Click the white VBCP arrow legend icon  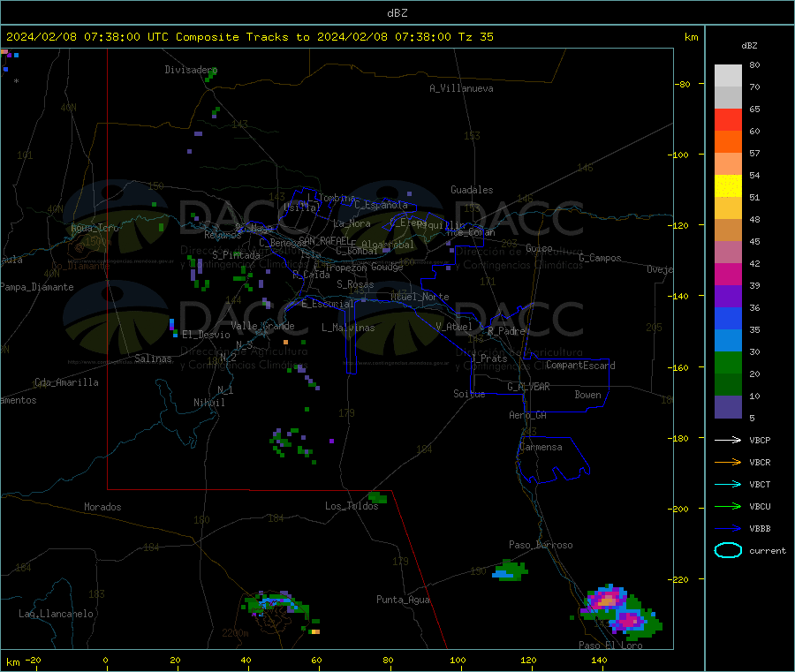[x=728, y=440]
